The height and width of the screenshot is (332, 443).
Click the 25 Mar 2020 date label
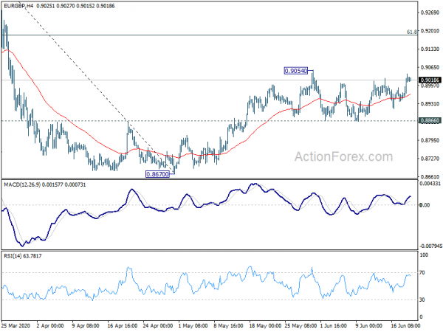click(x=16, y=325)
